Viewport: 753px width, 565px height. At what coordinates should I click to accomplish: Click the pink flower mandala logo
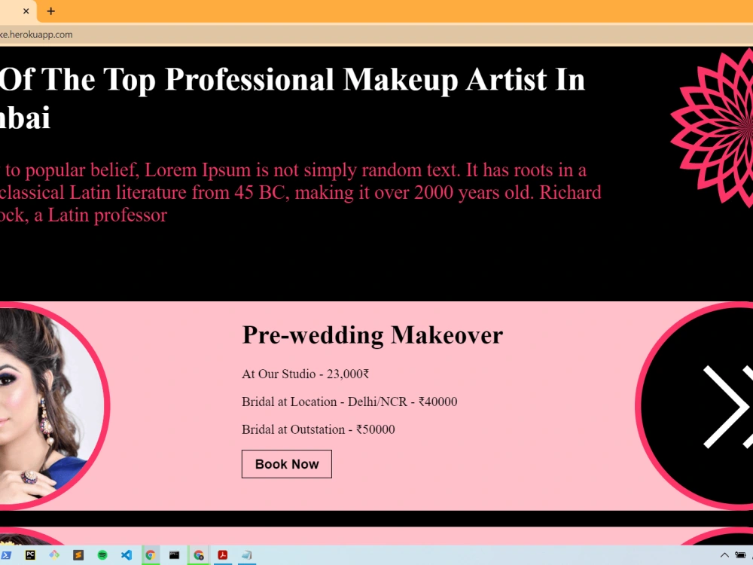712,129
